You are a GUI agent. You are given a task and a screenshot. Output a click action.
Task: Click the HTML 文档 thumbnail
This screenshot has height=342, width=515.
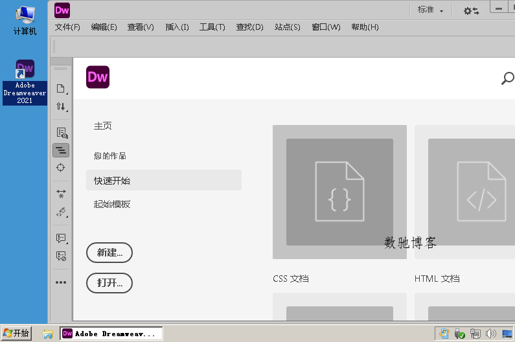464,192
